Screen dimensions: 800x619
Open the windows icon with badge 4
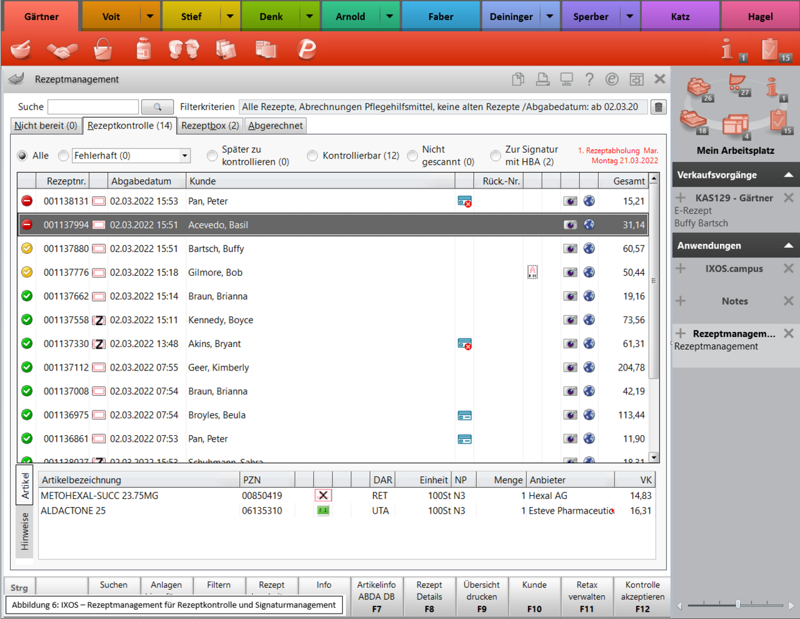pyautogui.click(x=735, y=126)
